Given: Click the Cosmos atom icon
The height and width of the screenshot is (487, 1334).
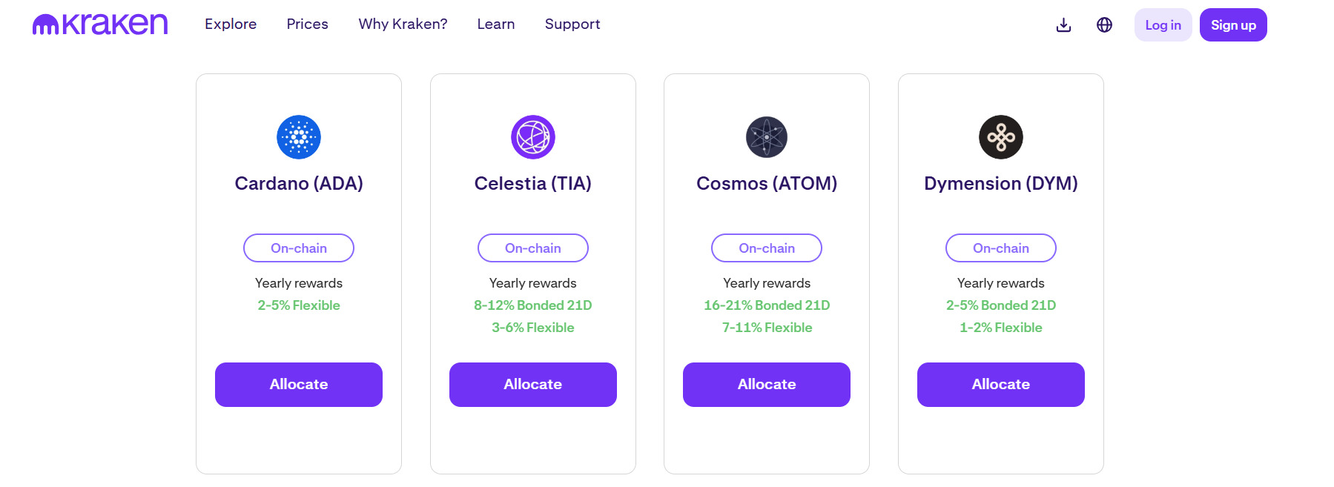Looking at the screenshot, I should point(766,137).
